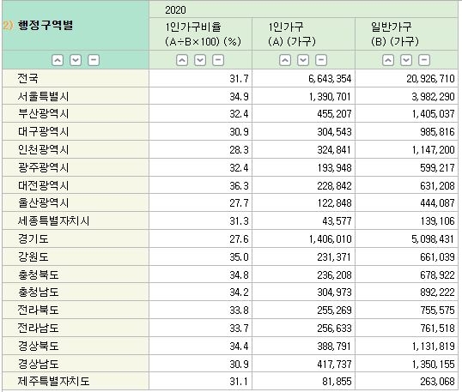The height and width of the screenshot is (392, 462).
Task: Click the value 599,217 for 광주광역시
Action: tap(437, 168)
